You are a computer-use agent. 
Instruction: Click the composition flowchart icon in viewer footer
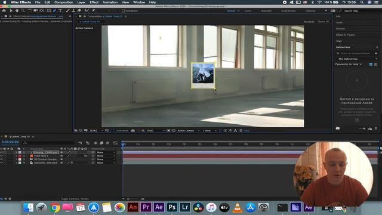[235, 131]
